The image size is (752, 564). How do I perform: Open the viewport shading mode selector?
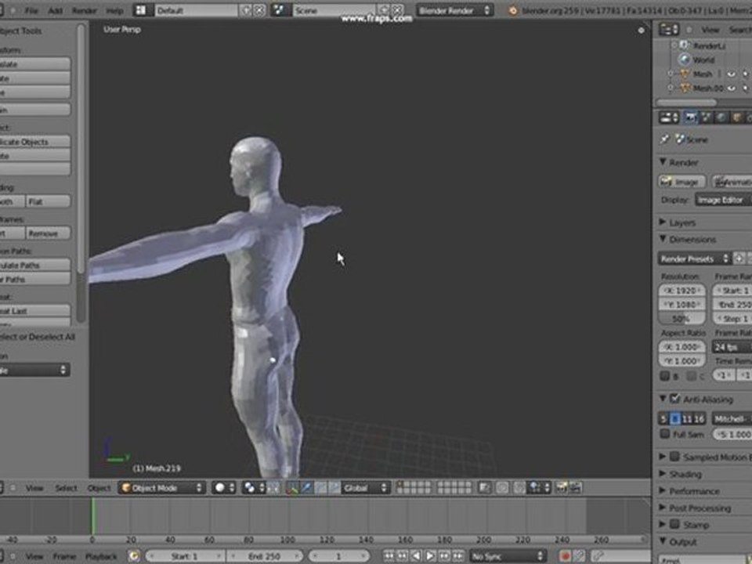click(x=224, y=488)
